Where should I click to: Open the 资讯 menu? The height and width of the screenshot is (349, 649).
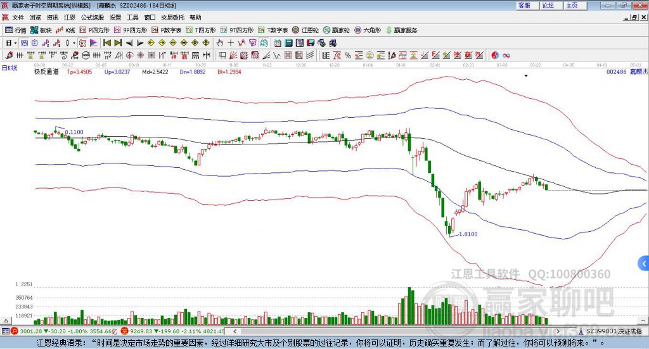pyautogui.click(x=53, y=17)
